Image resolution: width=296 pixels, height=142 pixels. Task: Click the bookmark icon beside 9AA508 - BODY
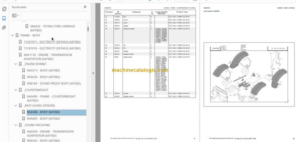[24, 112]
